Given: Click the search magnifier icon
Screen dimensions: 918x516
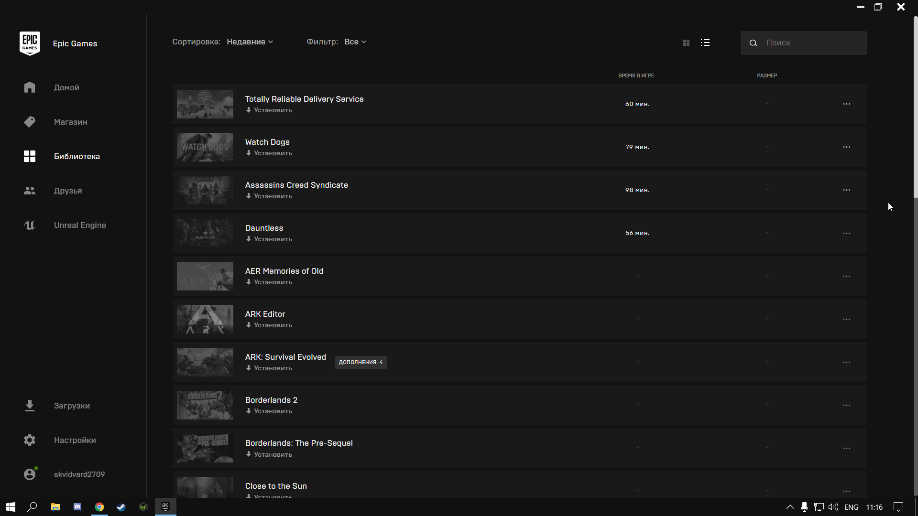Looking at the screenshot, I should coord(753,43).
